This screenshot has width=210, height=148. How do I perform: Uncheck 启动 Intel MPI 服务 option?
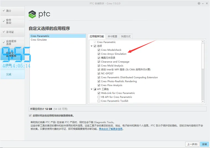pos(99,70)
